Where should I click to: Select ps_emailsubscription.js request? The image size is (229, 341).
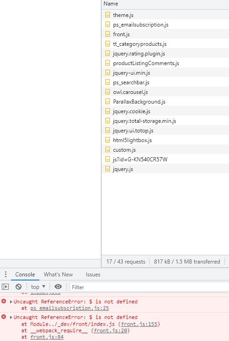click(165, 24)
